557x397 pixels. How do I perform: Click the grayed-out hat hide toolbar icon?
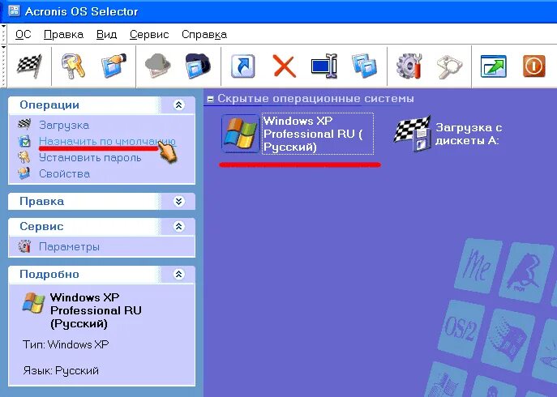coord(158,66)
